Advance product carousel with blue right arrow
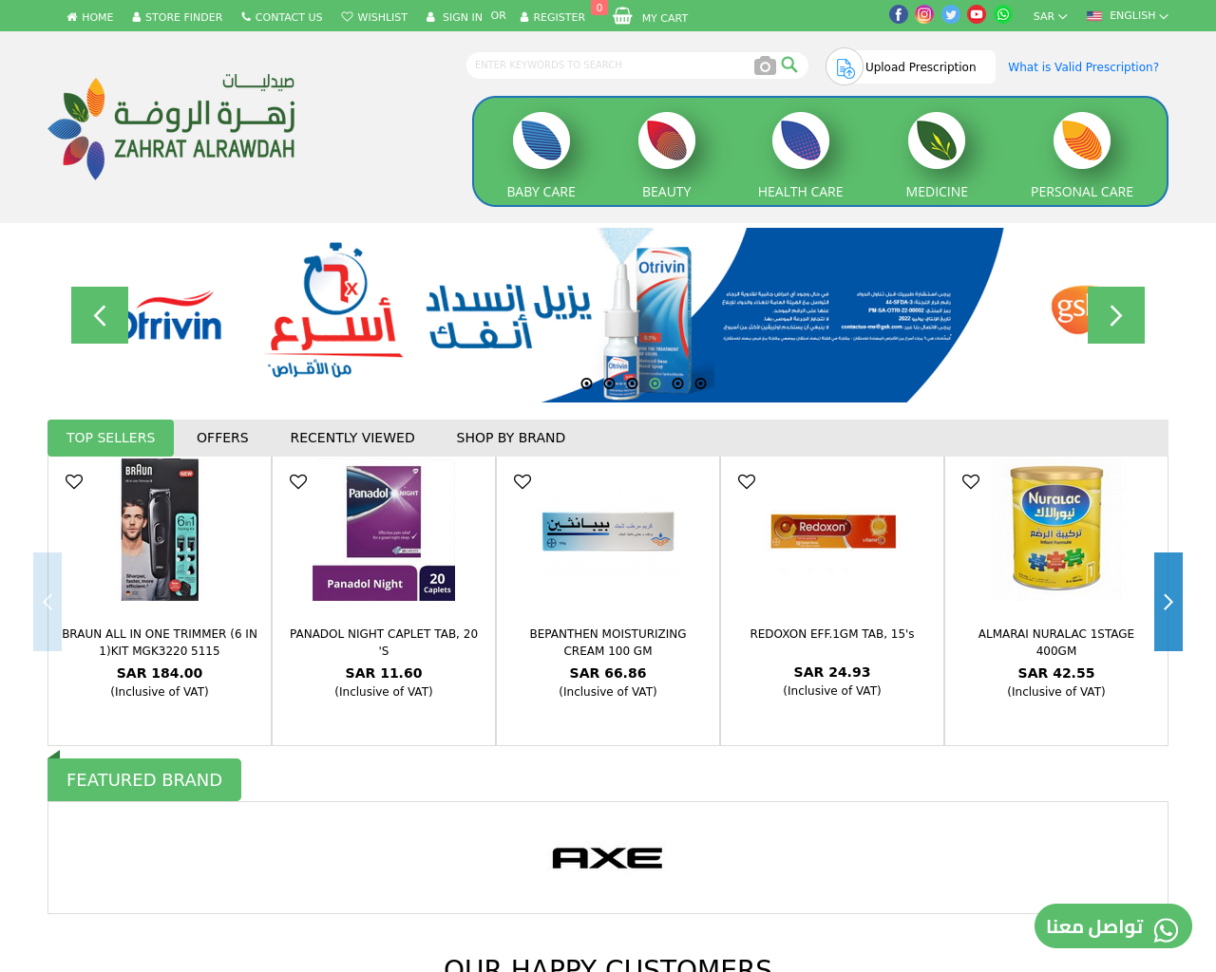 click(x=1168, y=602)
